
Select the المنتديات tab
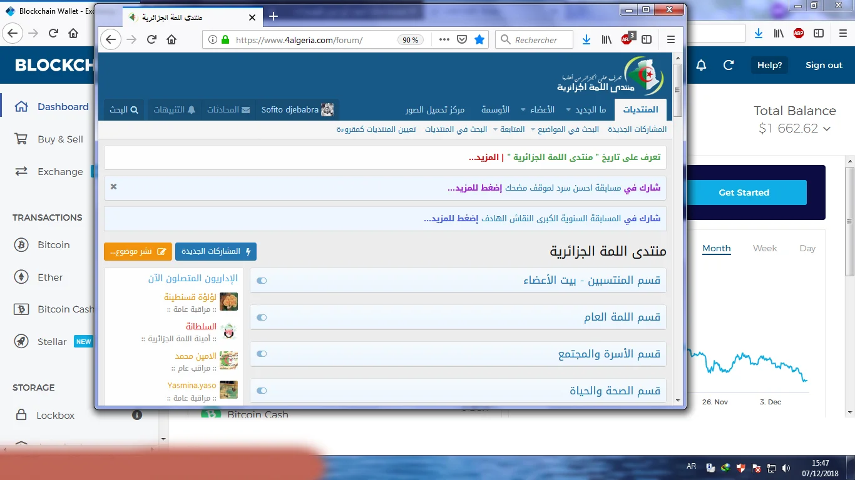coord(640,110)
